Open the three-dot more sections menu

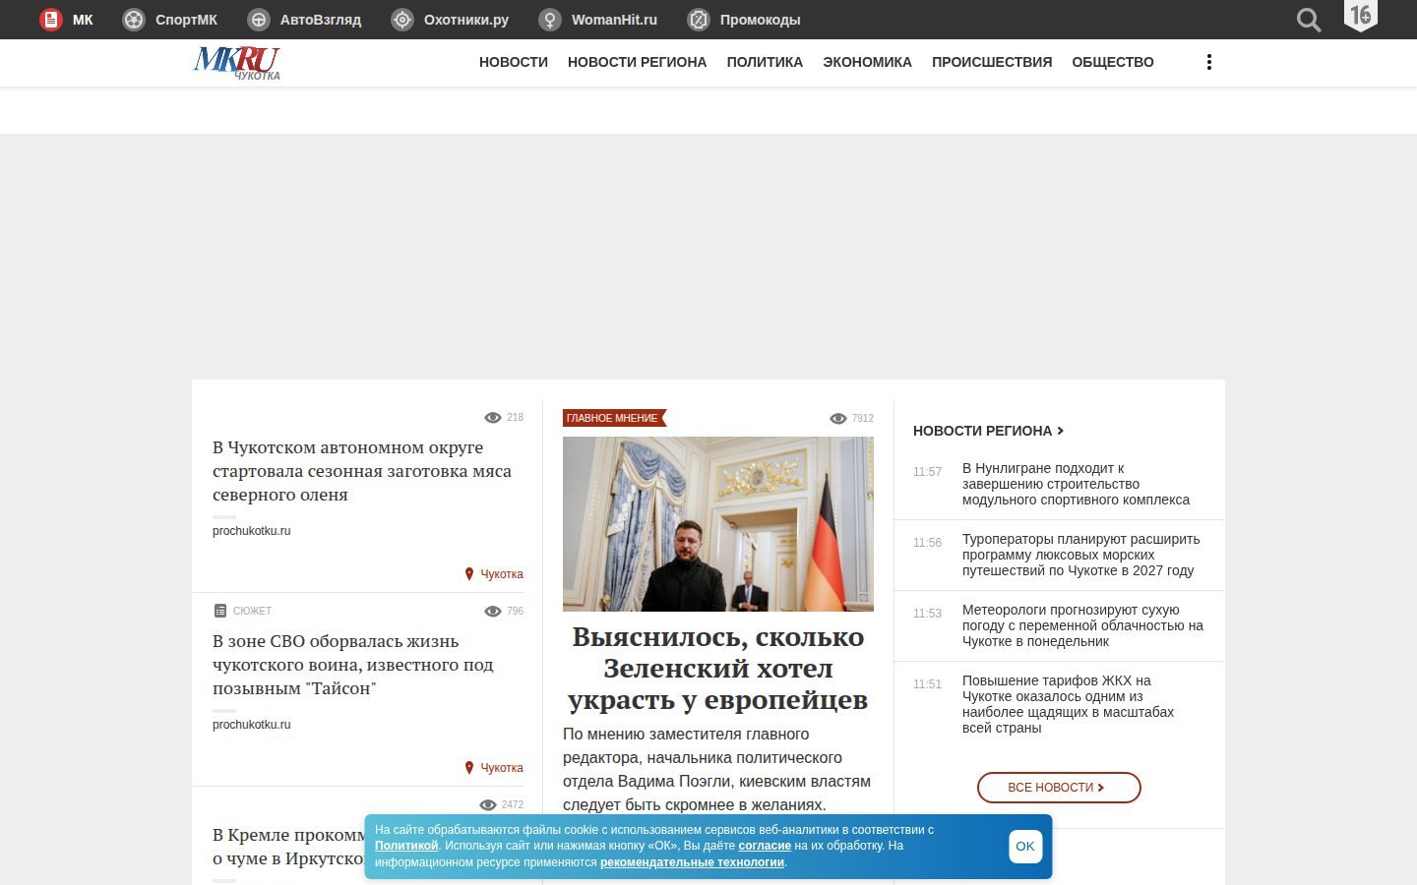tap(1209, 62)
